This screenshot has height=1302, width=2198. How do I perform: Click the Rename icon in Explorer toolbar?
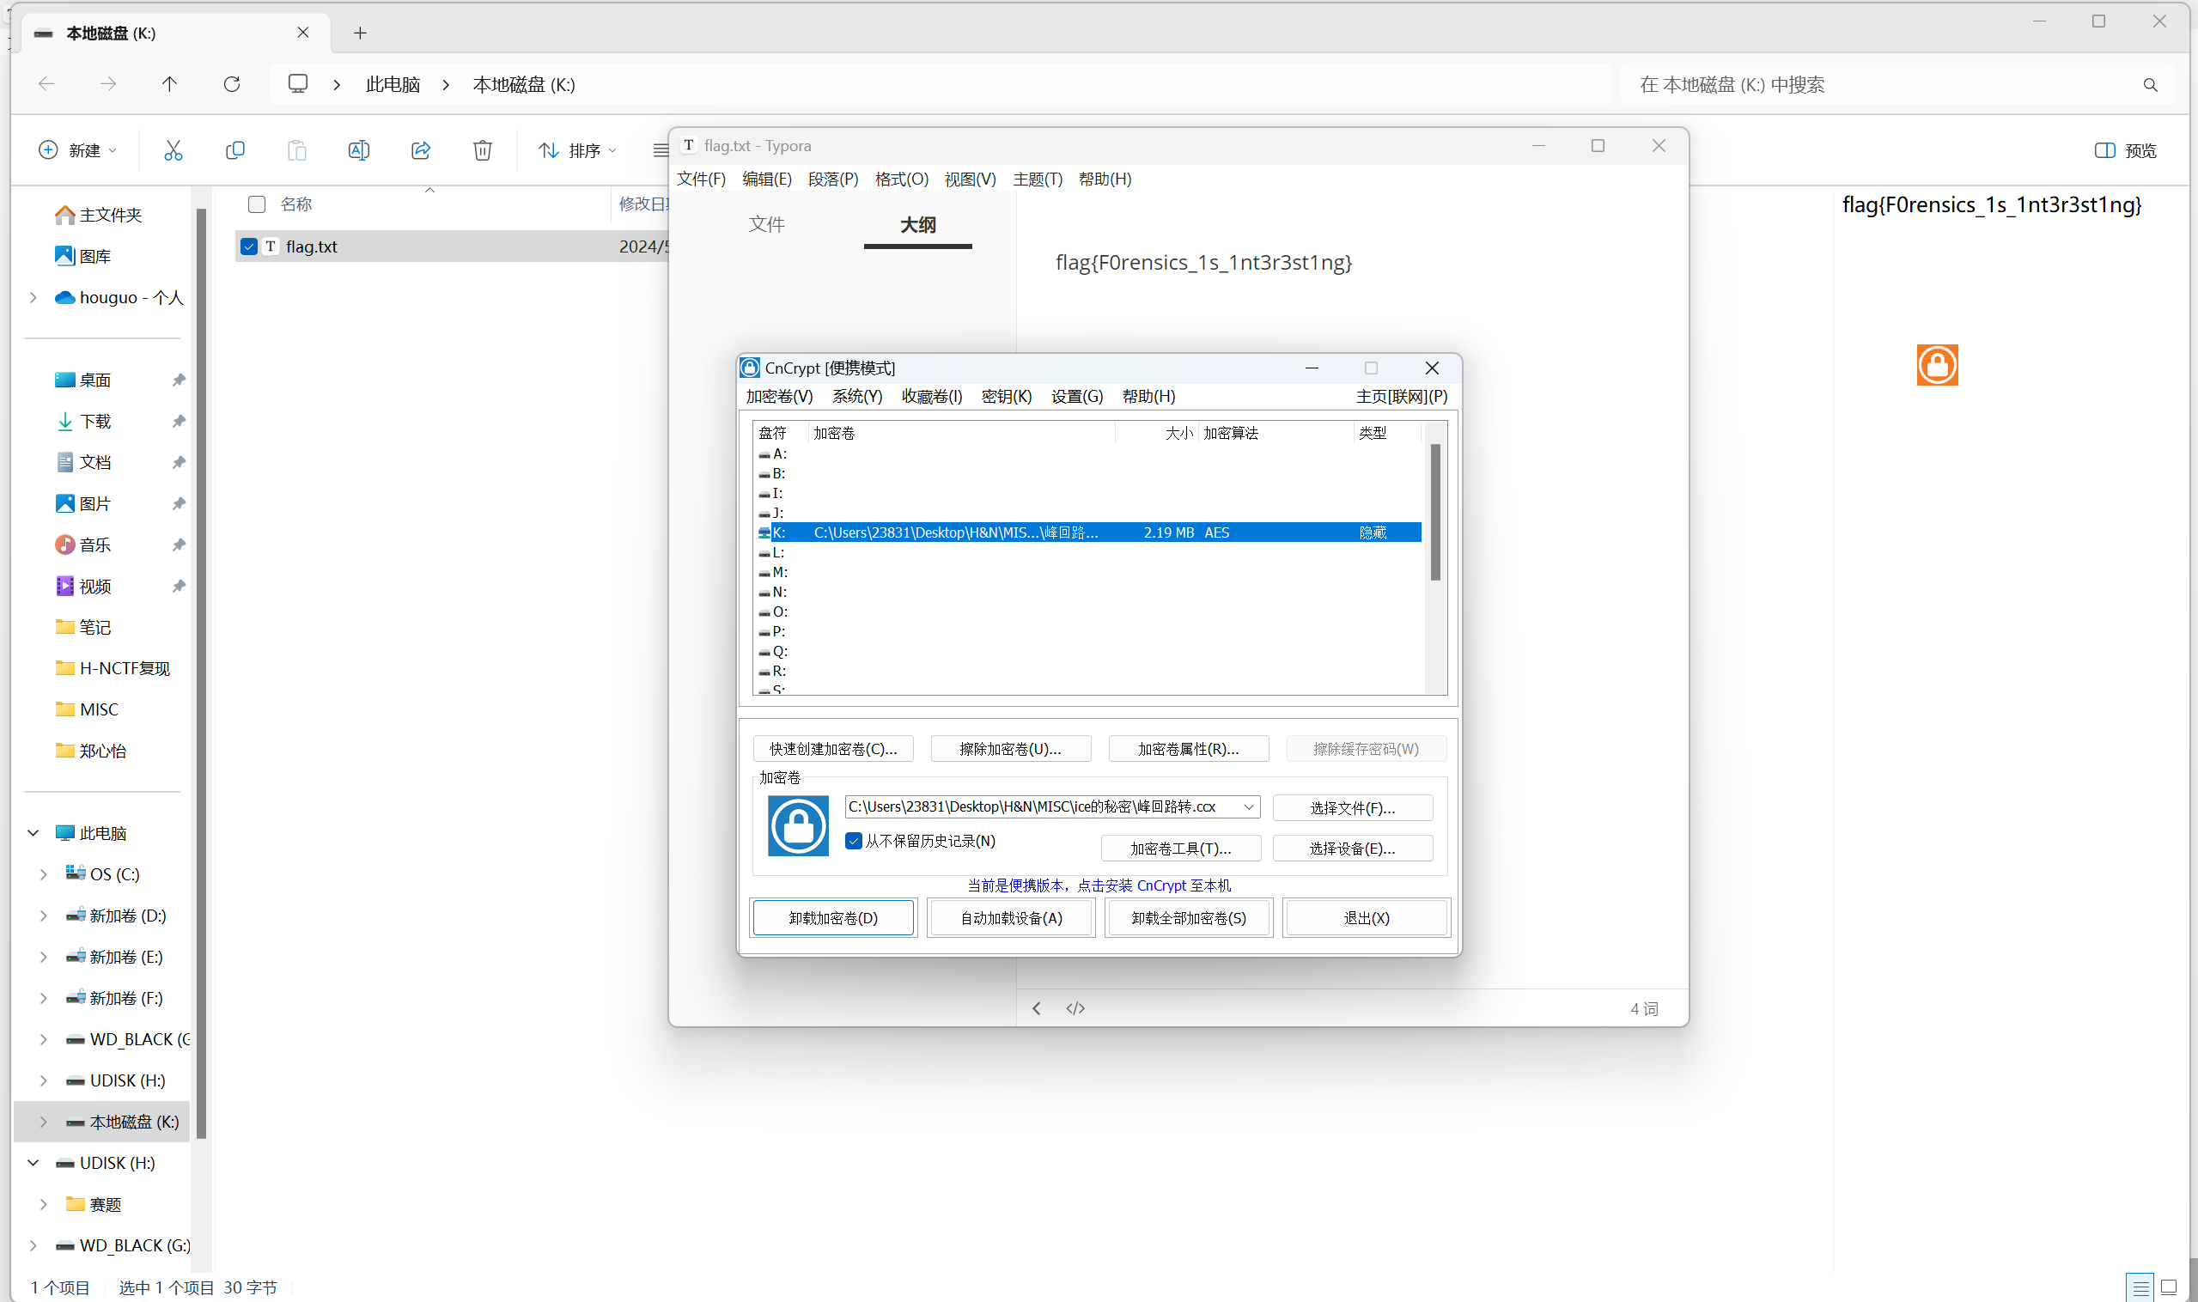pyautogui.click(x=359, y=150)
